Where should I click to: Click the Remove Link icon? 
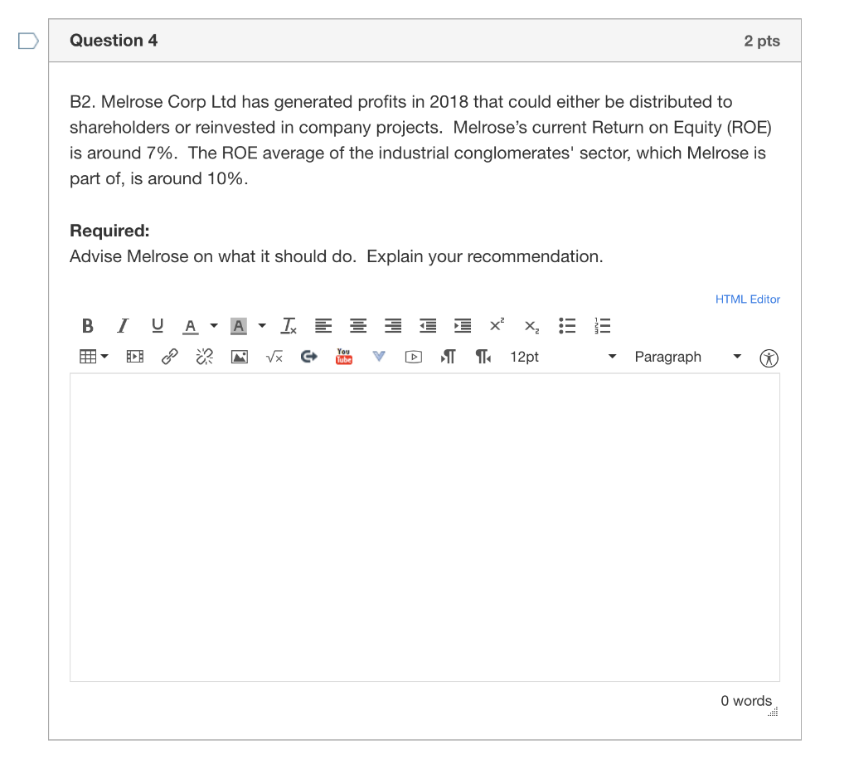204,356
